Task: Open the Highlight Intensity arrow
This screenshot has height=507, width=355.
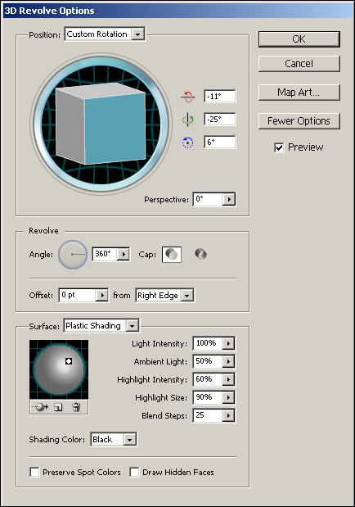Action: [x=228, y=379]
